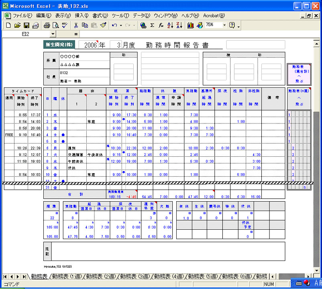Open the 編集(E) menu
Screen dimensions: 322x289
pos(43,16)
